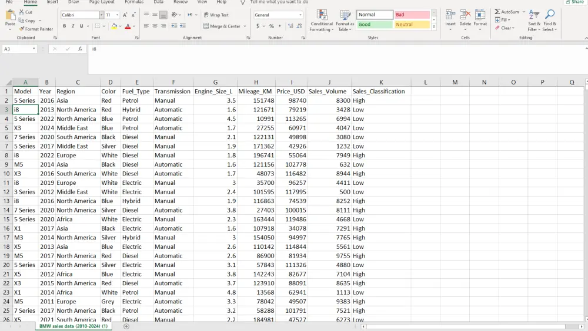Click the AutoSum sigma icon
This screenshot has width=588, height=331.
497,12
